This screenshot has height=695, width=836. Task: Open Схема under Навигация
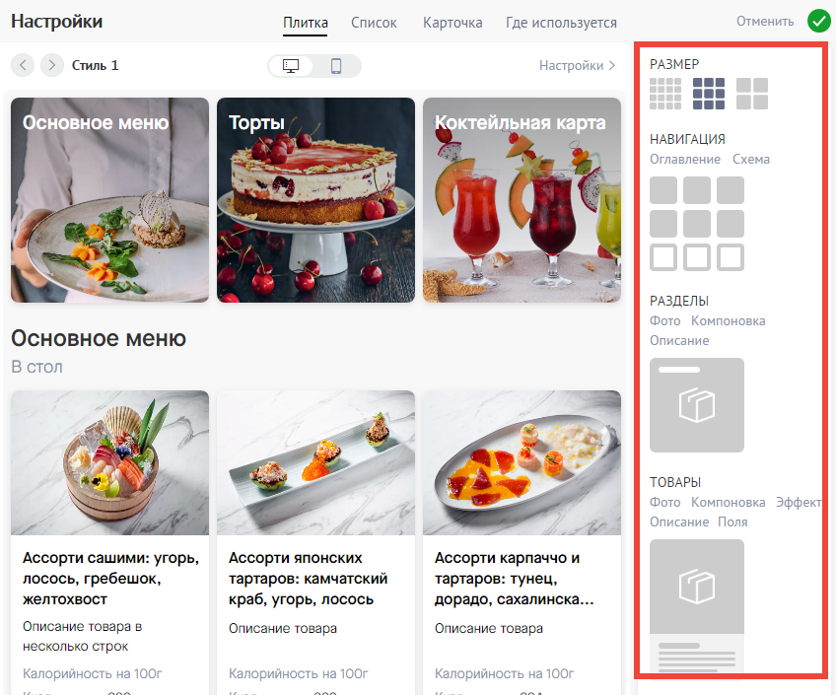tap(751, 160)
